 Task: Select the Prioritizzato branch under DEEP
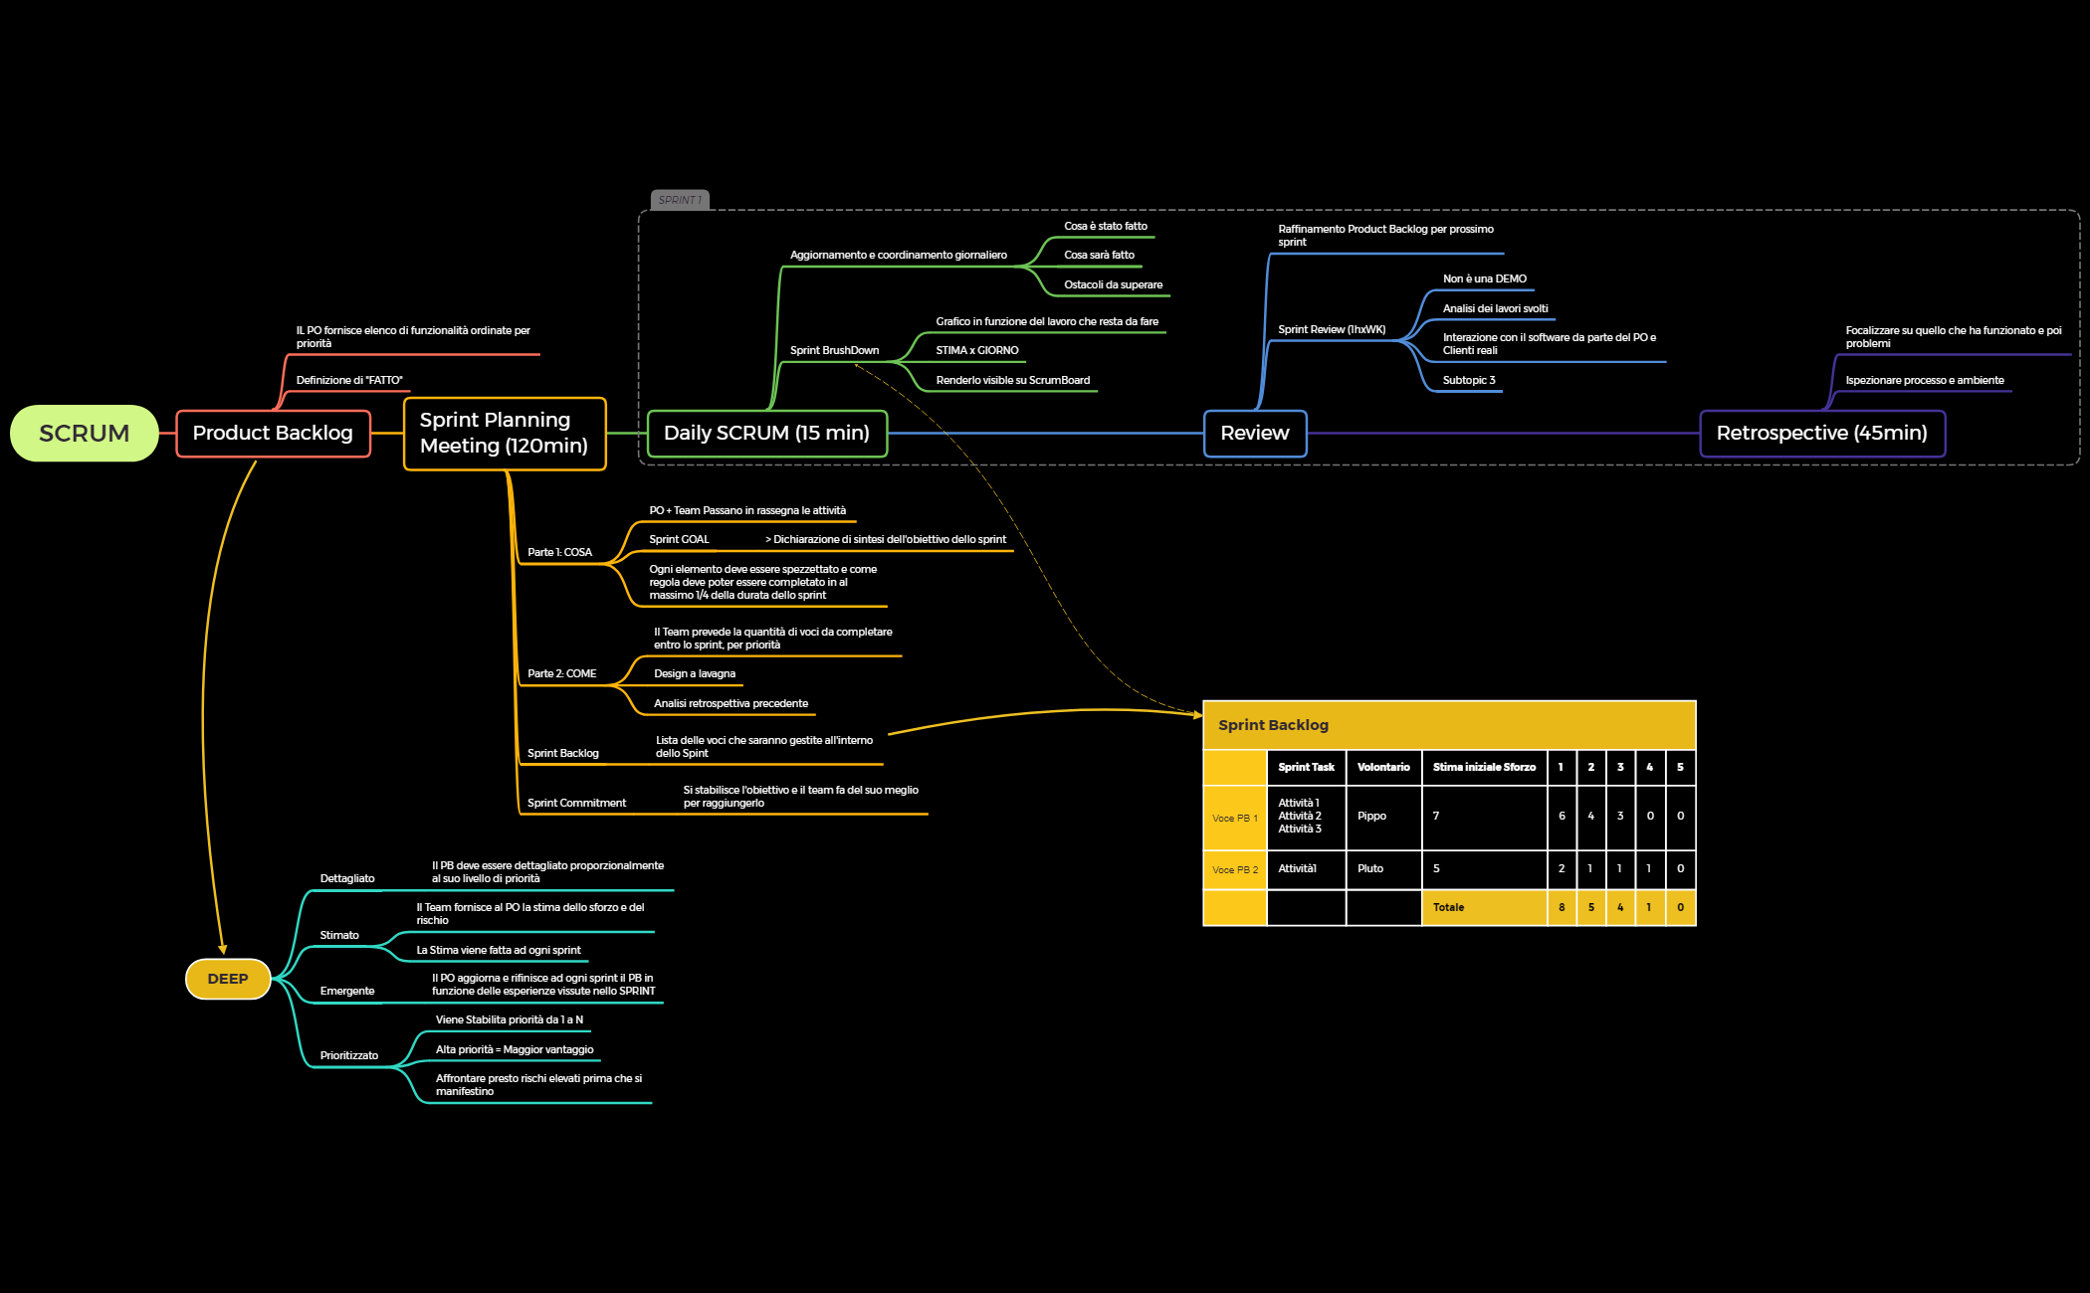[348, 1055]
